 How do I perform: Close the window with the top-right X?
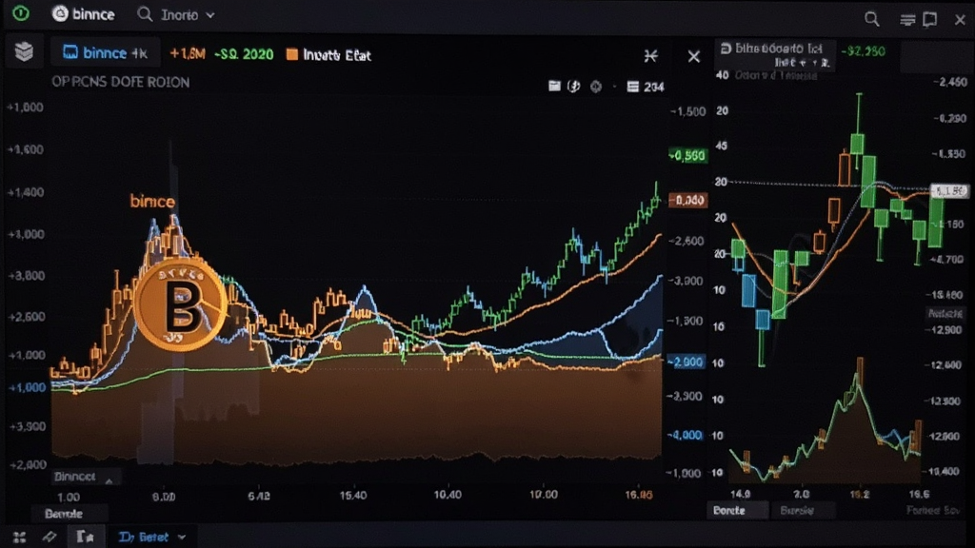point(960,20)
